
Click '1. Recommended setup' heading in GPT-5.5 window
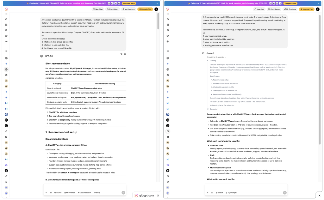pyautogui.click(x=61, y=132)
